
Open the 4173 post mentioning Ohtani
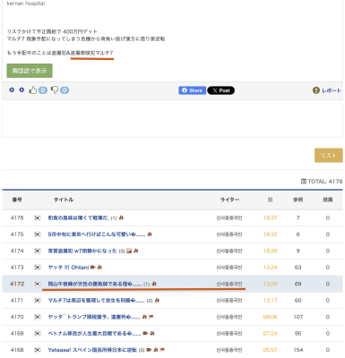pyautogui.click(x=68, y=268)
